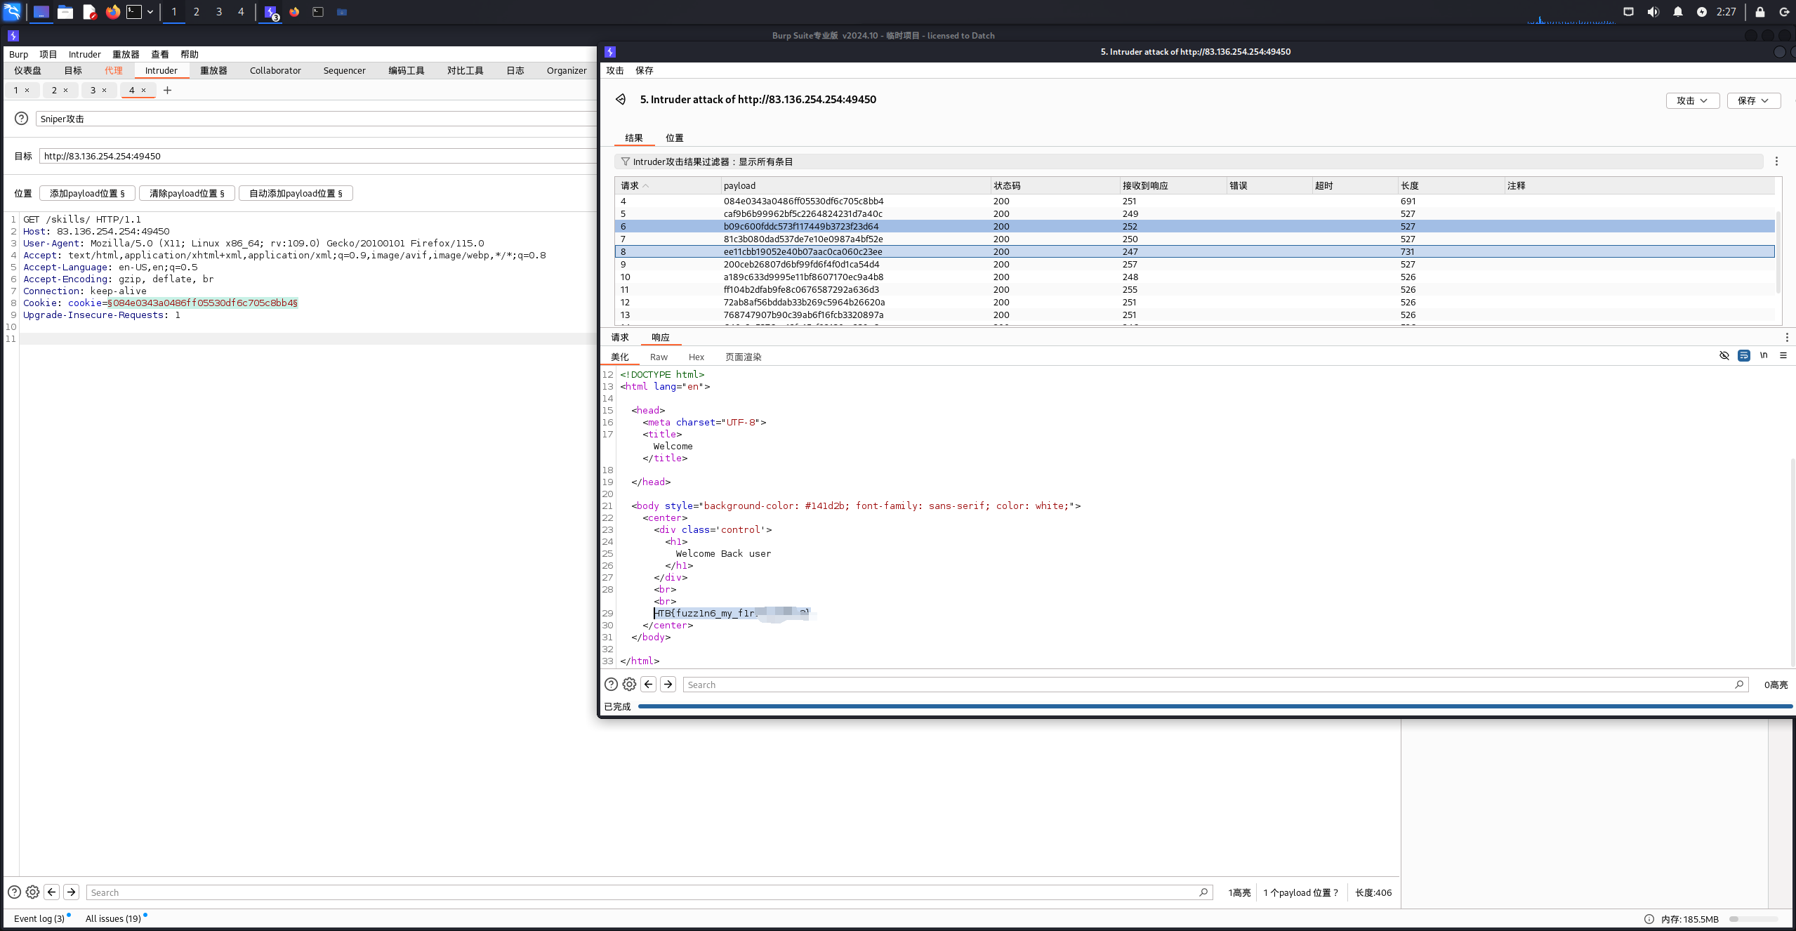Open the Kali applications menu icon

point(12,11)
